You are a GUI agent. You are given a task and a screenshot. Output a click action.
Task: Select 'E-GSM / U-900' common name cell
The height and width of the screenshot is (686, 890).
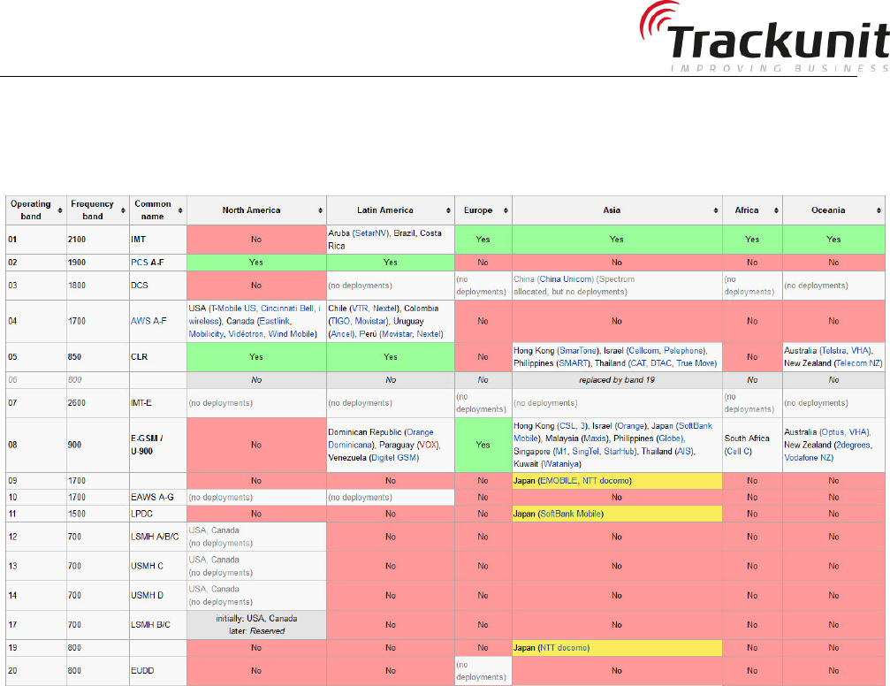(x=158, y=445)
